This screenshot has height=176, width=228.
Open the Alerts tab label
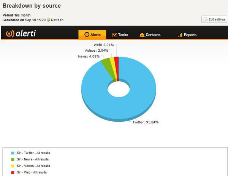click(95, 35)
